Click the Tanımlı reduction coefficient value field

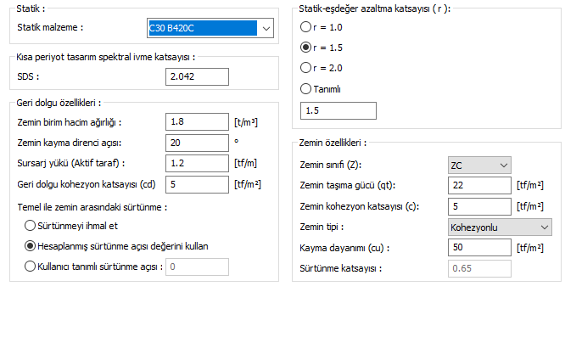(x=338, y=110)
